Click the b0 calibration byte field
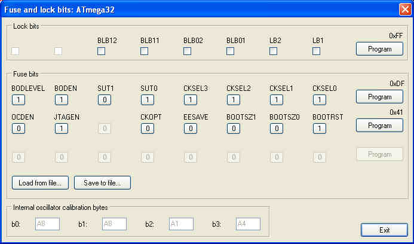The width and height of the screenshot is (414, 244). [x=48, y=224]
